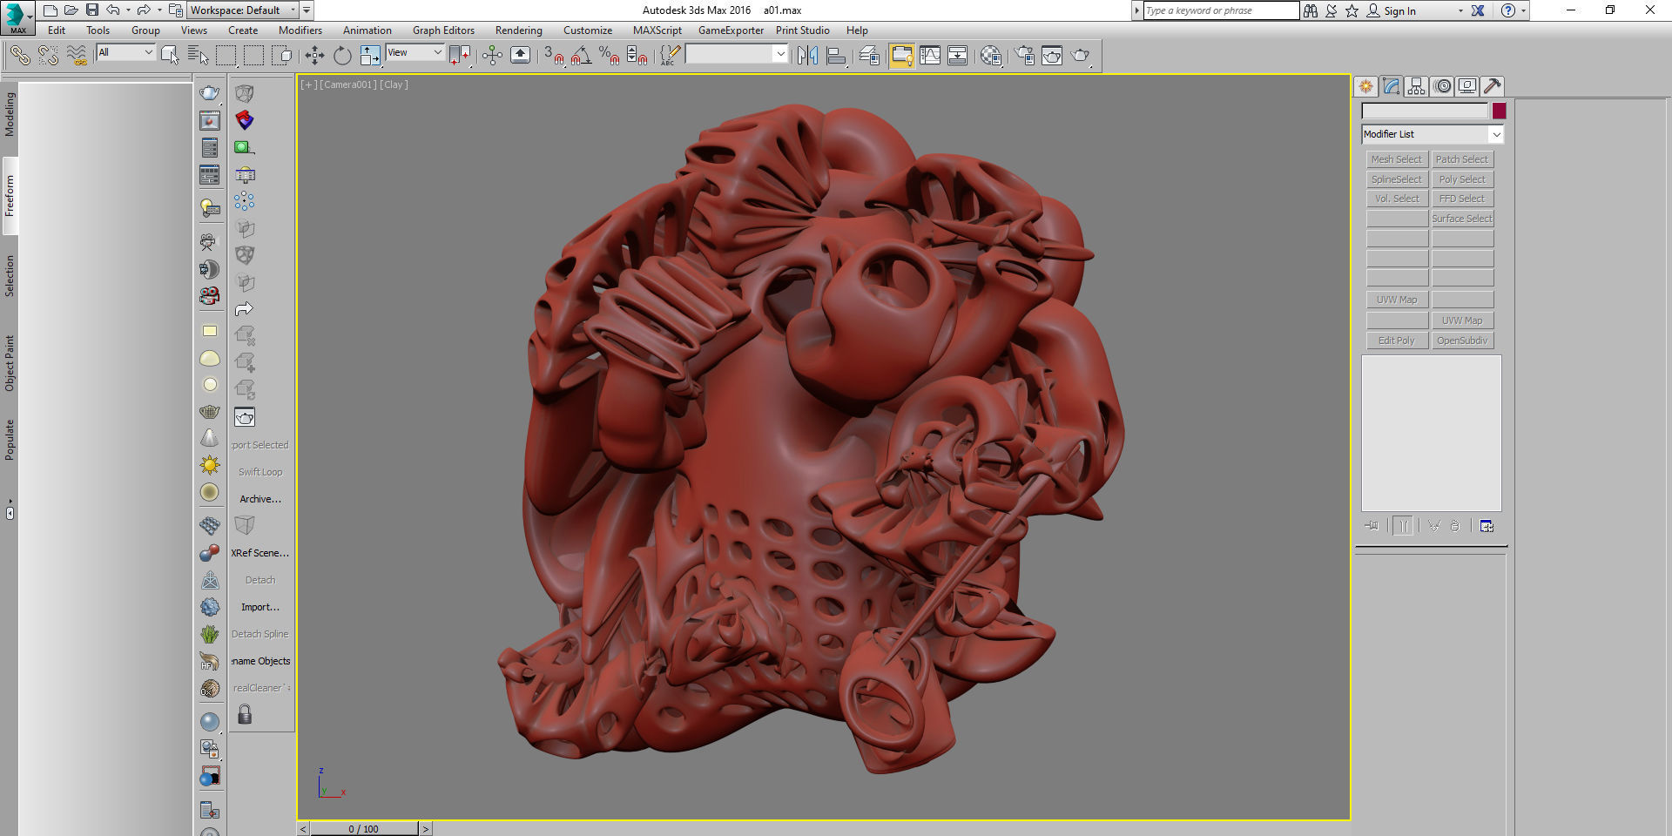Viewport: 1672px width, 836px height.
Task: Open the reference coordinate View dropdown
Action: click(x=415, y=52)
